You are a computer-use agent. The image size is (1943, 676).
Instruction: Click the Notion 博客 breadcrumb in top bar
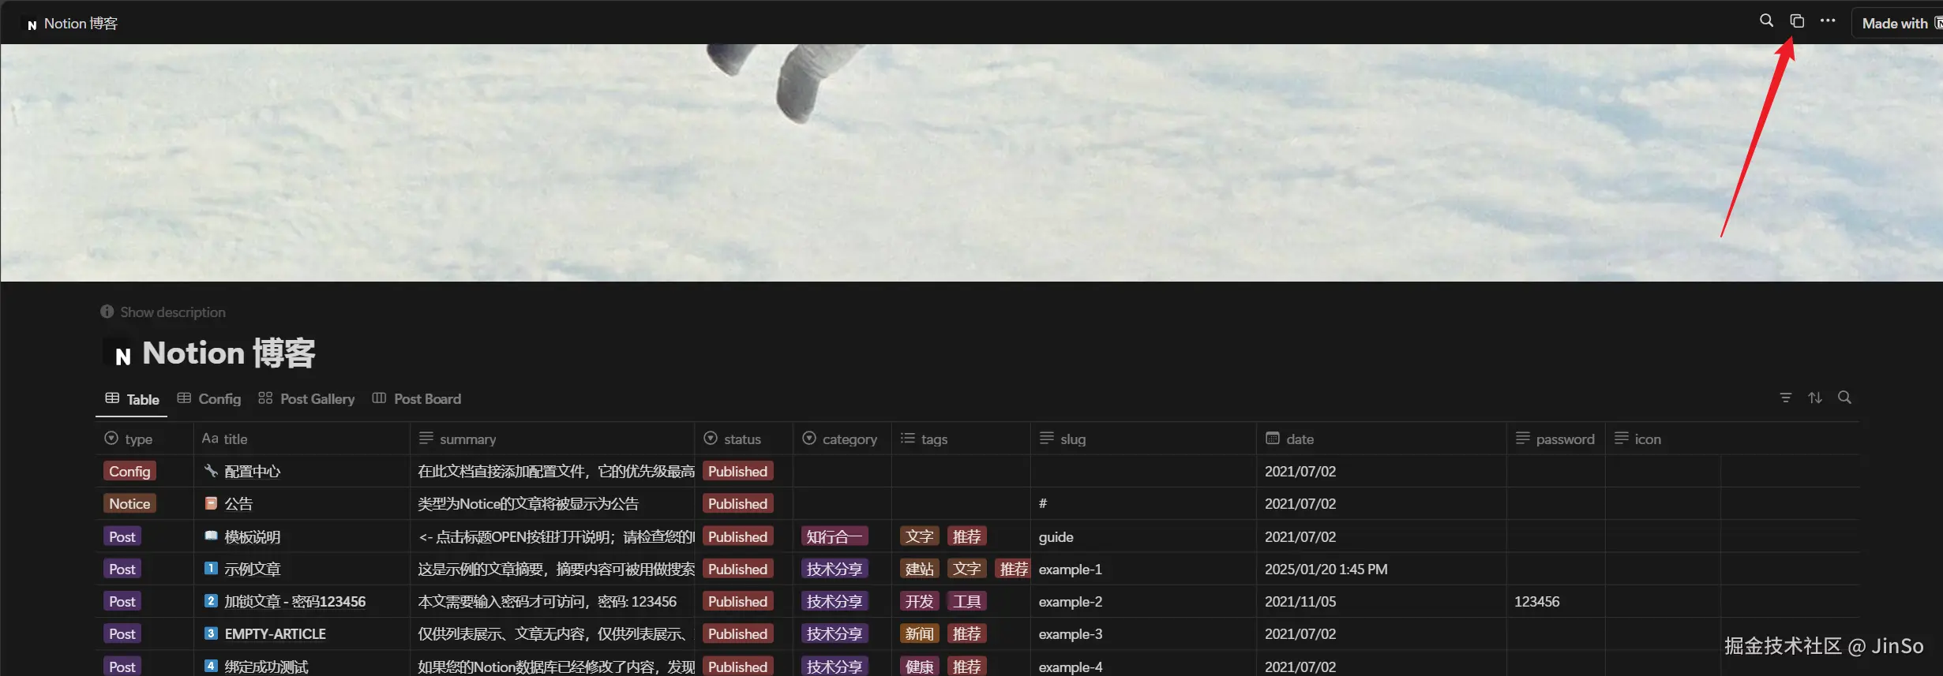pos(72,24)
